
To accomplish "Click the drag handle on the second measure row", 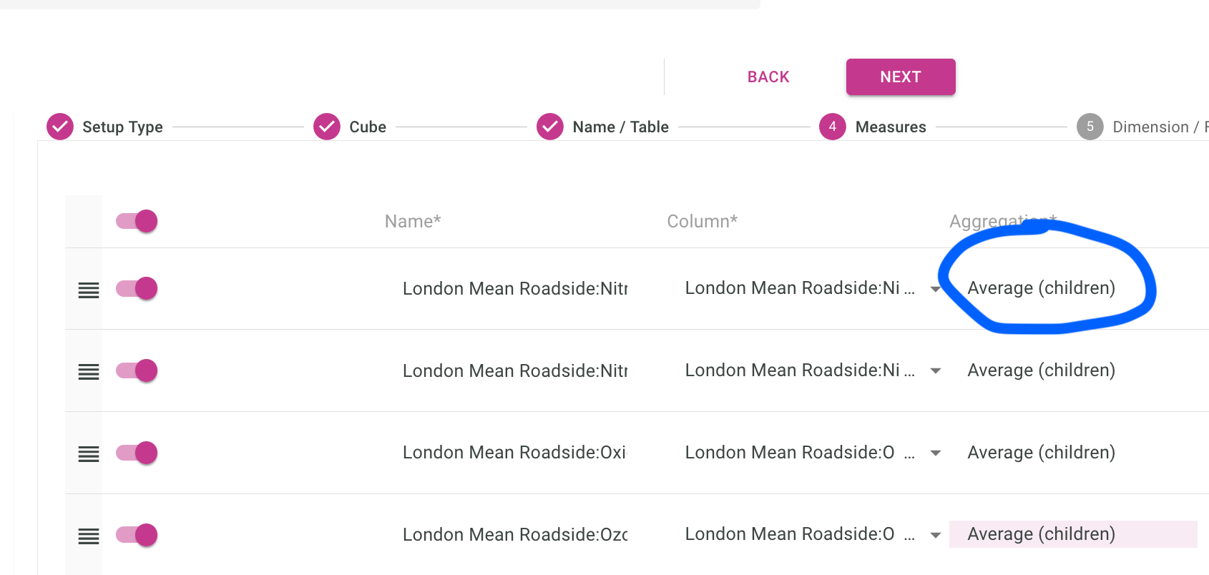I will tap(89, 372).
